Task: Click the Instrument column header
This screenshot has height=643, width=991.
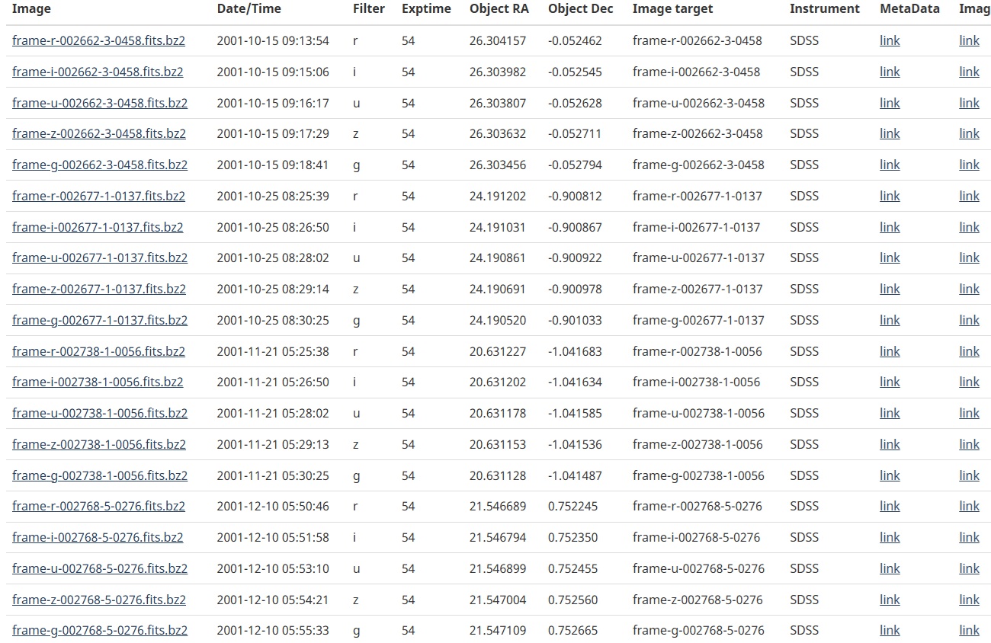Action: (824, 8)
